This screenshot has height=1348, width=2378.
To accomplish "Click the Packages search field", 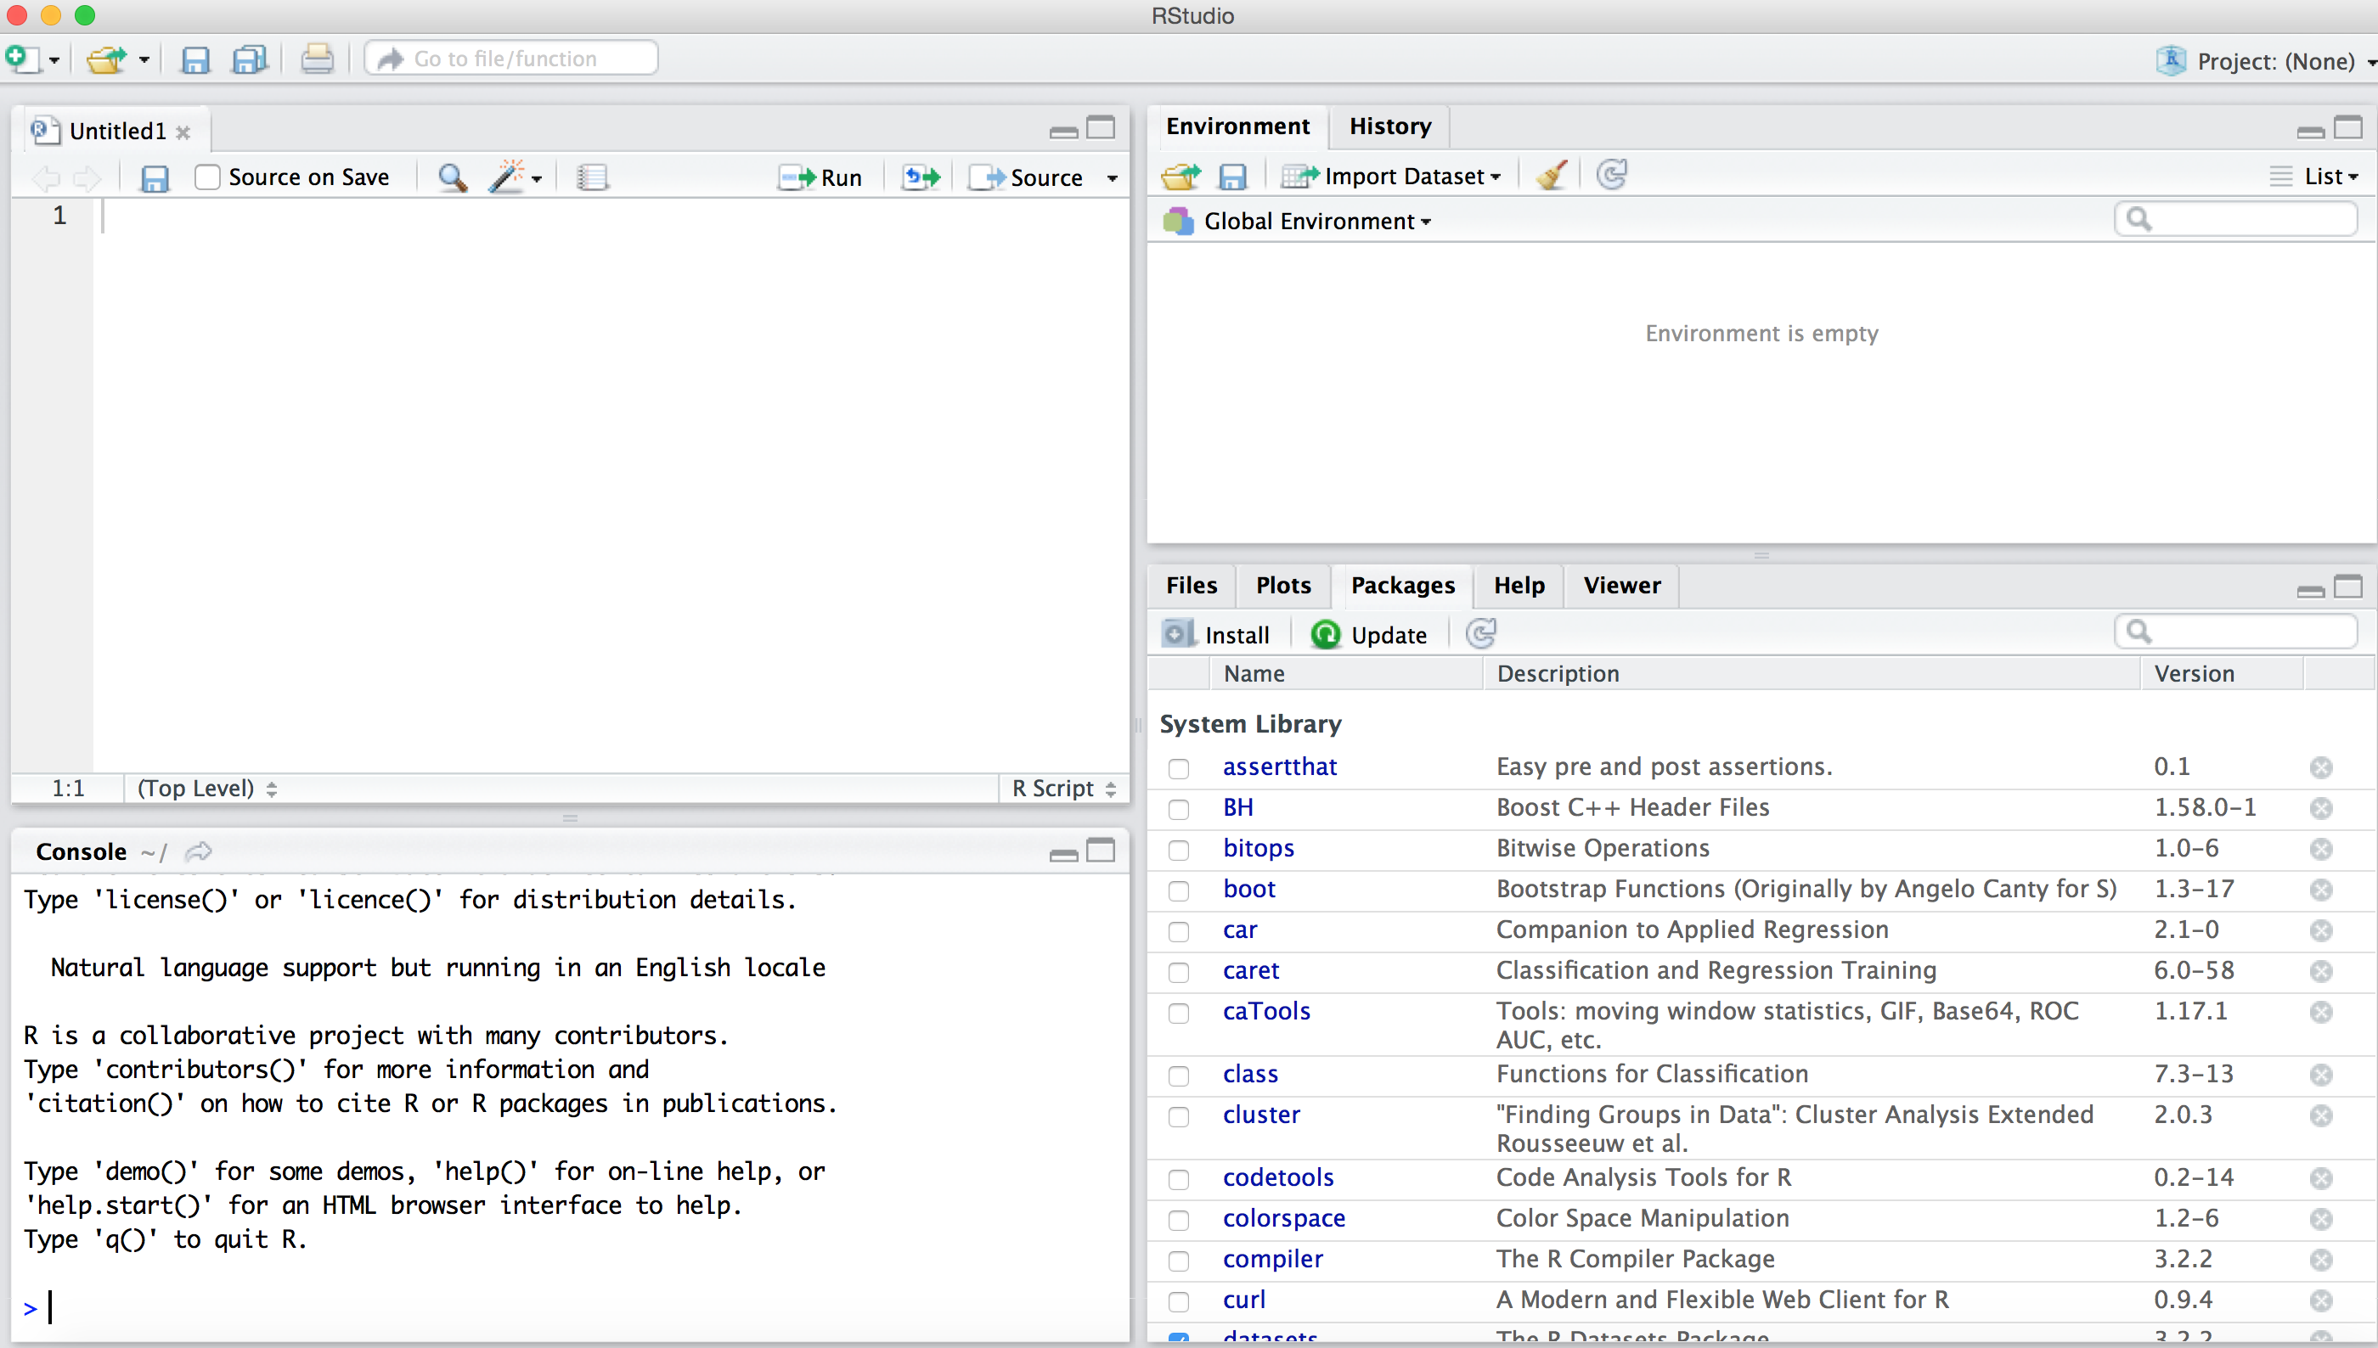I will point(2235,632).
